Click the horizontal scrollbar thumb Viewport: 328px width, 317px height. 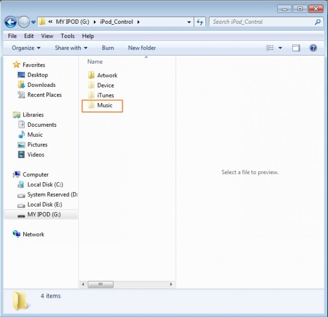pyautogui.click(x=100, y=284)
